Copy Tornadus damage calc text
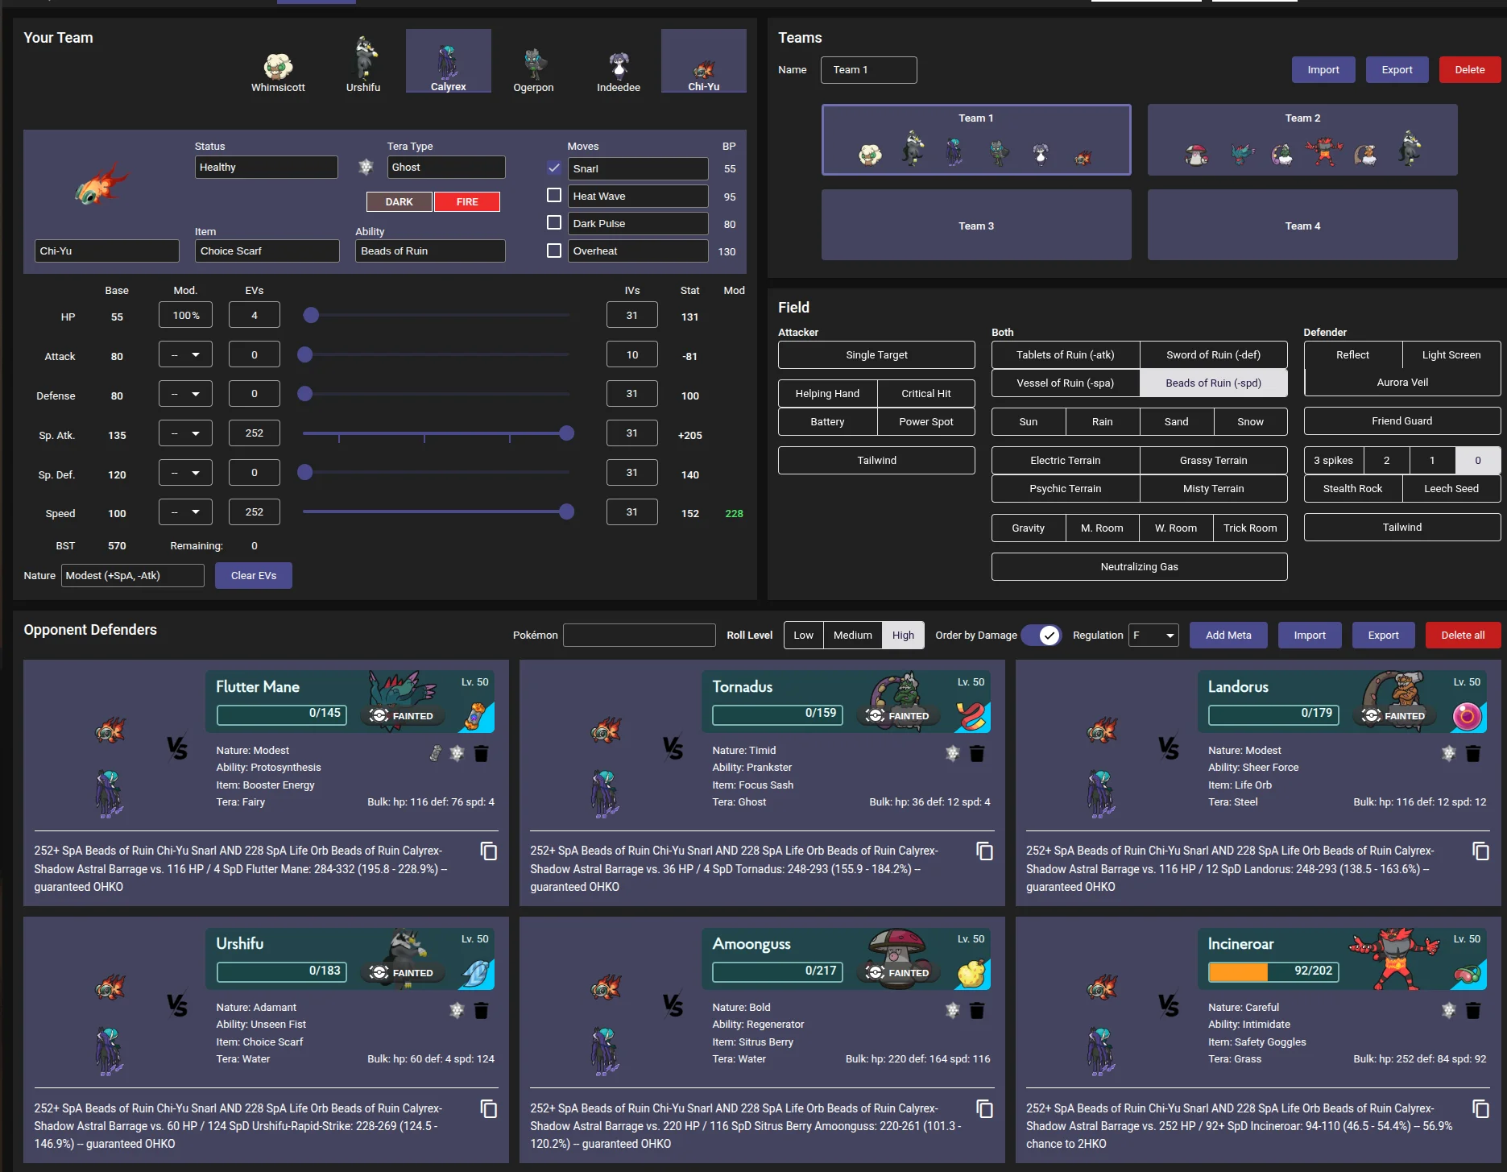The width and height of the screenshot is (1507, 1172). [985, 851]
